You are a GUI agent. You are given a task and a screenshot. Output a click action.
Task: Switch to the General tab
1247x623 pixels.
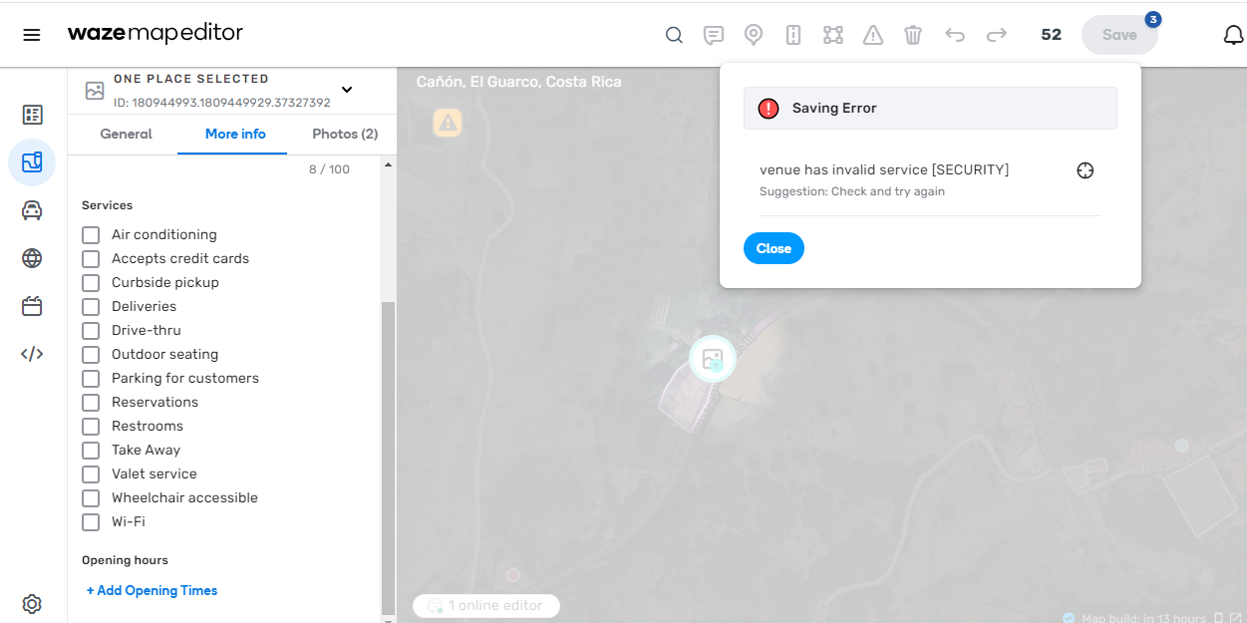[127, 135]
